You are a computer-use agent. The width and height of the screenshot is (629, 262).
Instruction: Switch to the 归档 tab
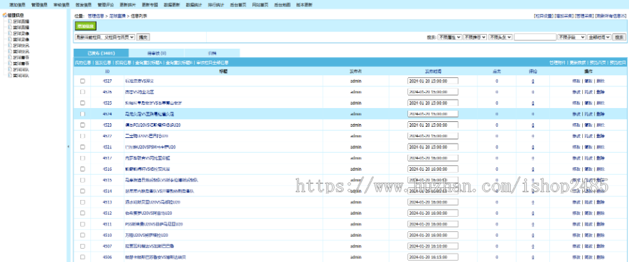coord(212,53)
